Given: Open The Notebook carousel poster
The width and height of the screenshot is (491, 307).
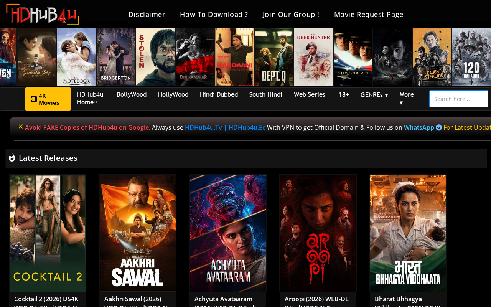Looking at the screenshot, I should (76, 57).
